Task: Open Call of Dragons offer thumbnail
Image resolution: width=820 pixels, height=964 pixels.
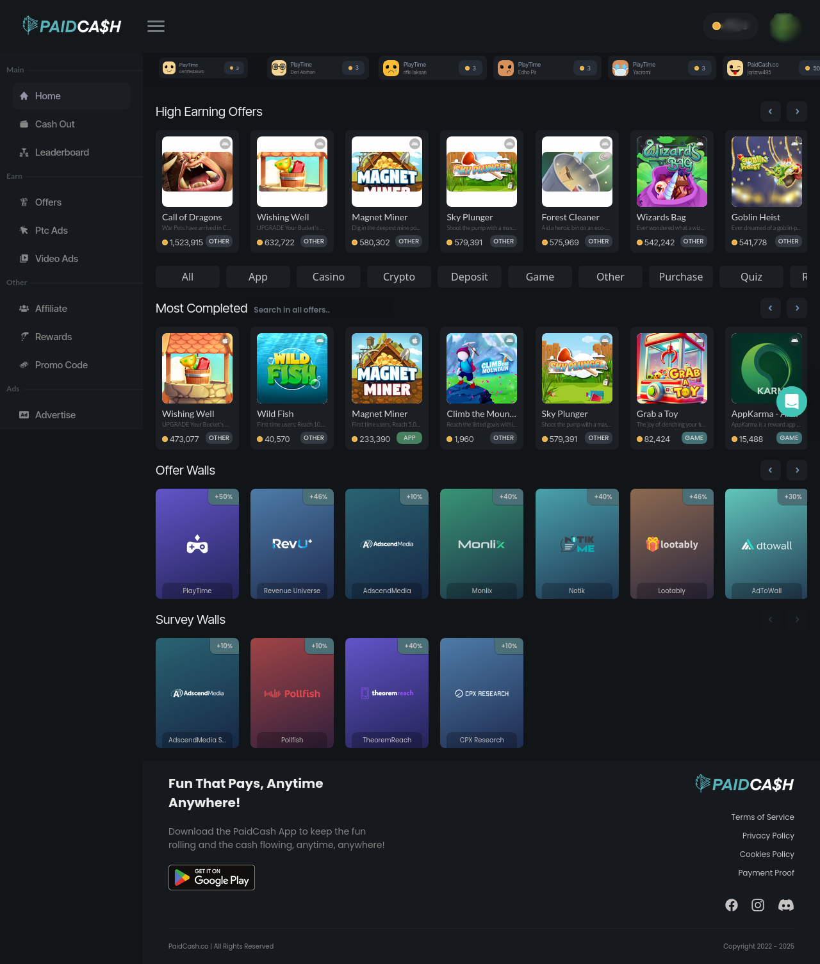Action: (x=197, y=172)
